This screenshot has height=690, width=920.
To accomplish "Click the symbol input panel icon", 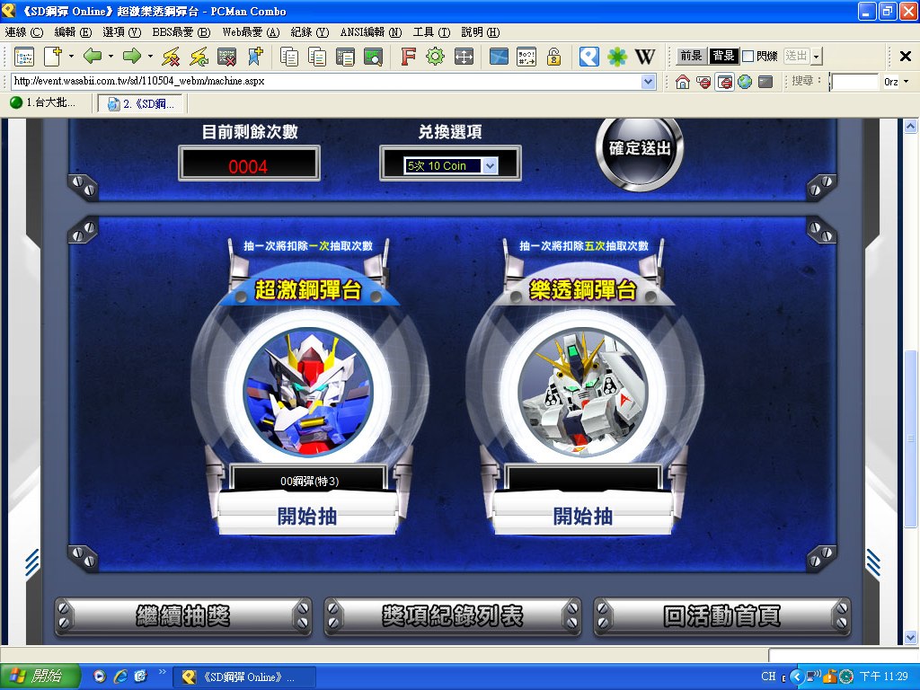I will coord(526,57).
